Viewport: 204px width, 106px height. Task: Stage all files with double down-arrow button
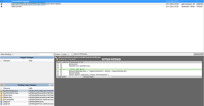click(x=52, y=85)
